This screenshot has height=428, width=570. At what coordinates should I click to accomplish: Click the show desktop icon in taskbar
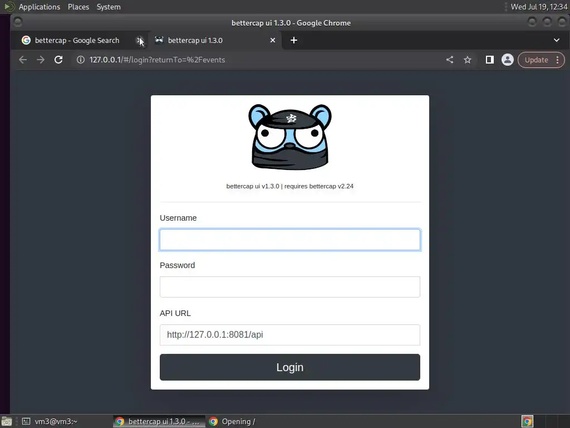coord(7,421)
